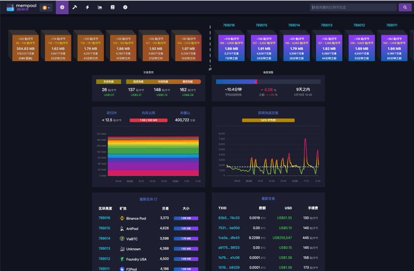
Task: Click the ~10.4 minute average block time
Action: [x=233, y=89]
